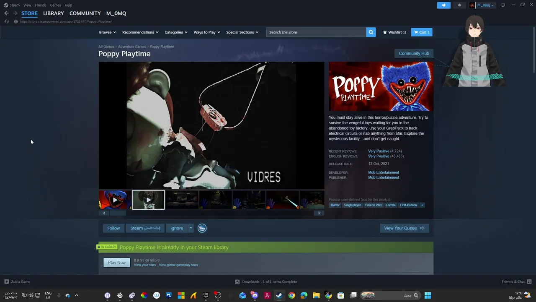The width and height of the screenshot is (536, 302).
Task: Expand the Recommendations dropdown
Action: [140, 32]
